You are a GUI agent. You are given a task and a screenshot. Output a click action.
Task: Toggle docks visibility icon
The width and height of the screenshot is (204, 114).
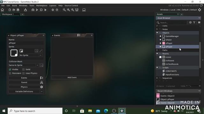(77, 10)
